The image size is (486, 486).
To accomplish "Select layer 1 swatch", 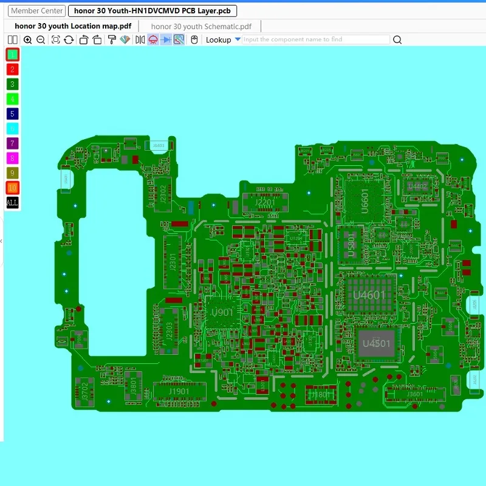I will [x=12, y=55].
